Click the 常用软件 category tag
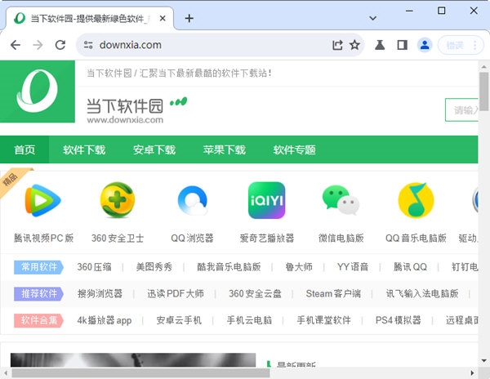This screenshot has height=379, width=490. (38, 267)
